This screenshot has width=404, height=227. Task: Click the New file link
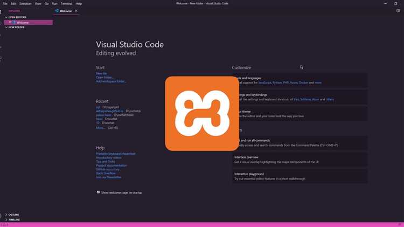coord(101,73)
